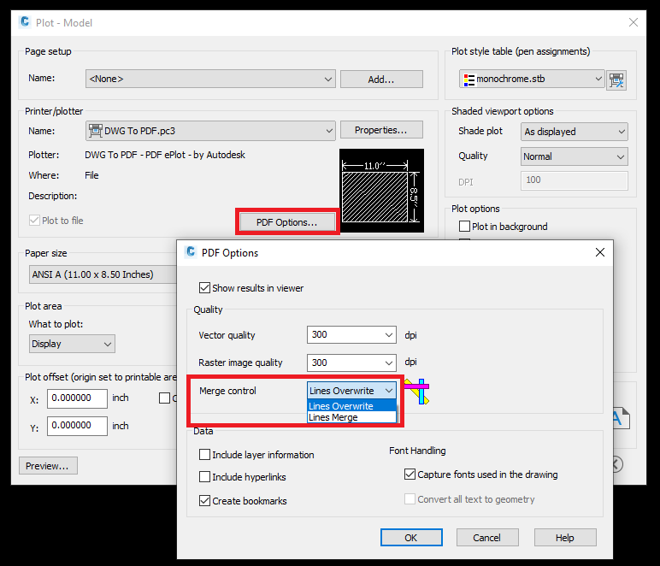Click the Preview... button
The height and width of the screenshot is (566, 660).
[x=48, y=466]
